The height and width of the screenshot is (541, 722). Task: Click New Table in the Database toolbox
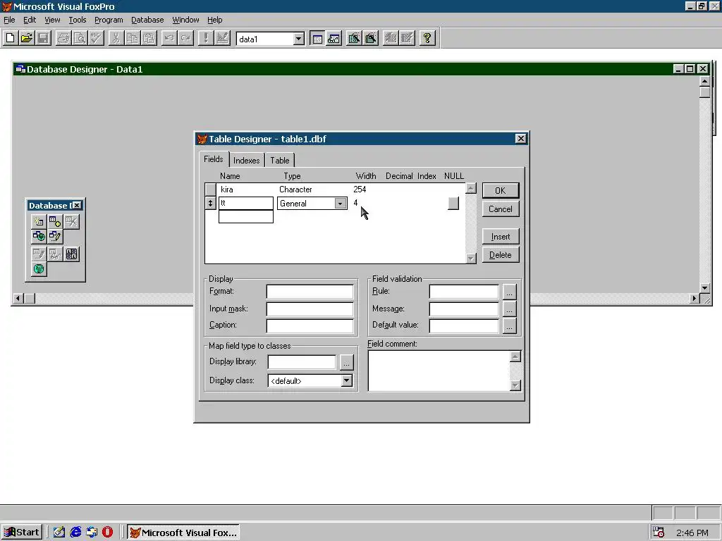[39, 222]
